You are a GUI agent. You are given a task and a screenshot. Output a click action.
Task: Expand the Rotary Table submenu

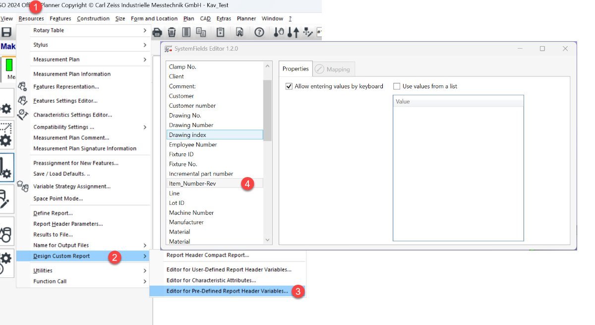point(145,30)
